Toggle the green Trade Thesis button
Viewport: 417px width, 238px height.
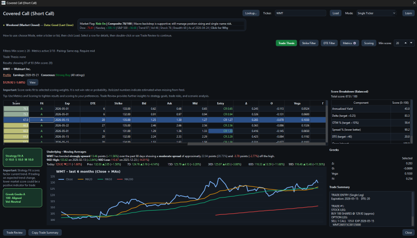(x=287, y=43)
